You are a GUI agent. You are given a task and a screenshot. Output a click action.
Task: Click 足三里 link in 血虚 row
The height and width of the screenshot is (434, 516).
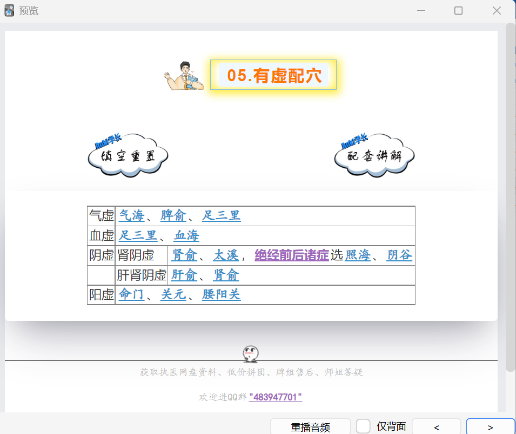click(138, 235)
